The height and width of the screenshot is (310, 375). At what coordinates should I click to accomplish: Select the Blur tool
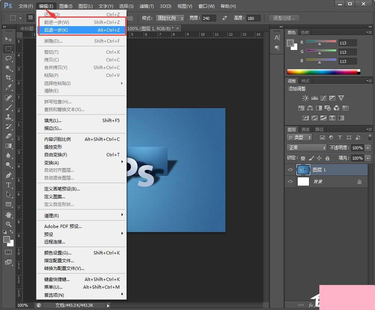coord(8,155)
